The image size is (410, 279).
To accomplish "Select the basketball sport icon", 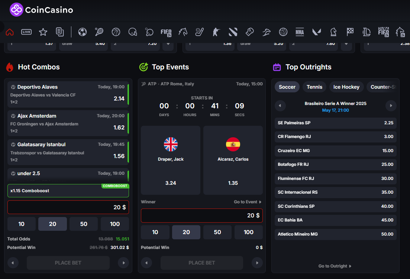I will click(116, 32).
